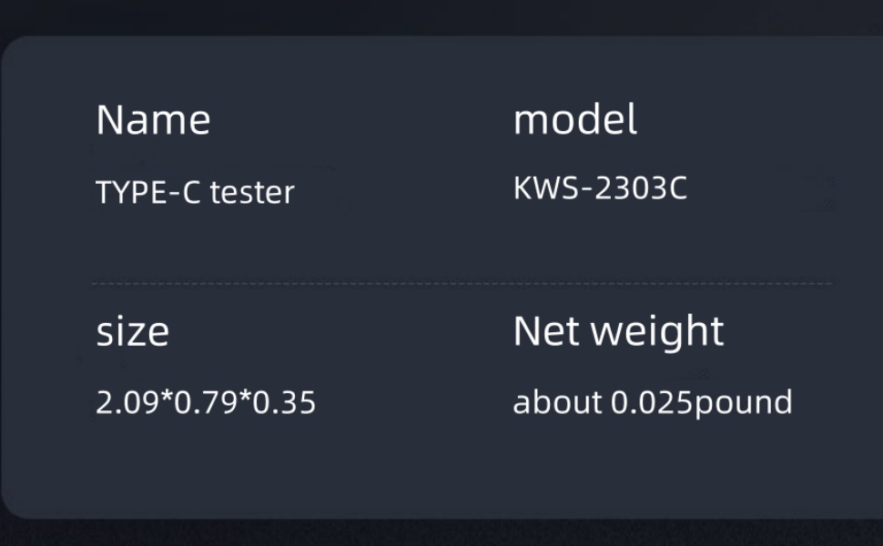Click the "size" heading label
The image size is (883, 546).
pyautogui.click(x=132, y=332)
